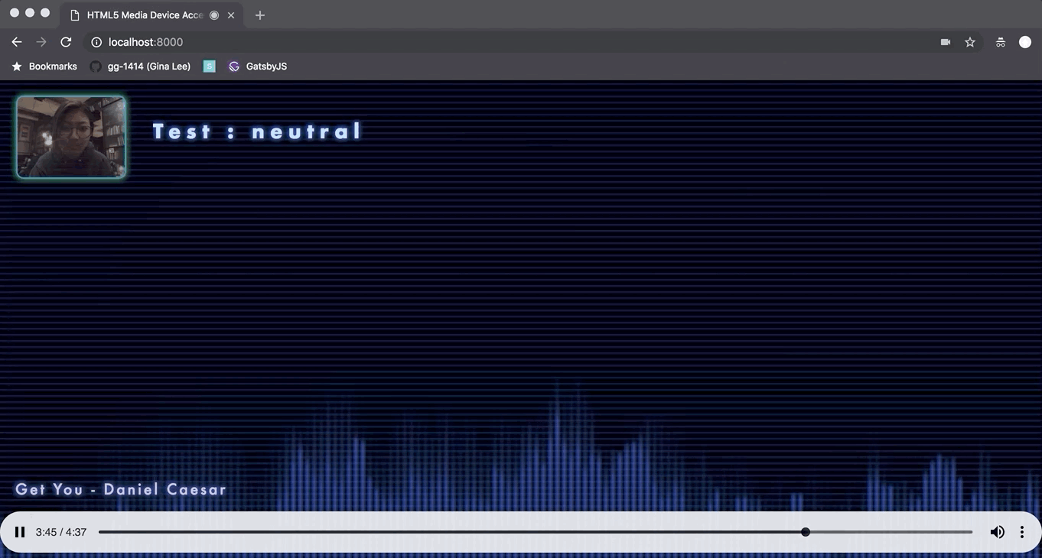Open the incognito profile icon
The image size is (1042, 558).
1000,42
